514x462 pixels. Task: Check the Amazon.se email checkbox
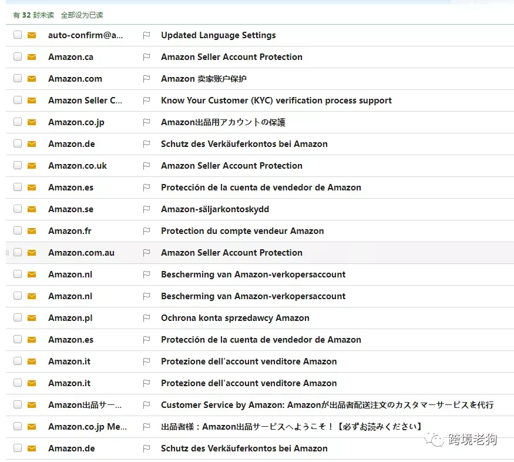point(18,209)
